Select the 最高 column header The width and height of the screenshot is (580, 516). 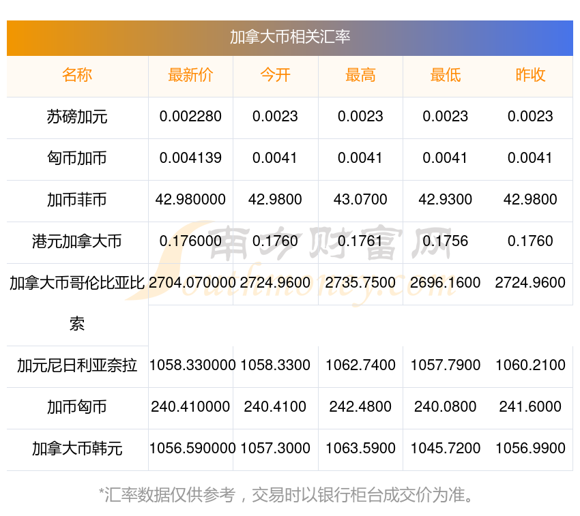(x=360, y=75)
